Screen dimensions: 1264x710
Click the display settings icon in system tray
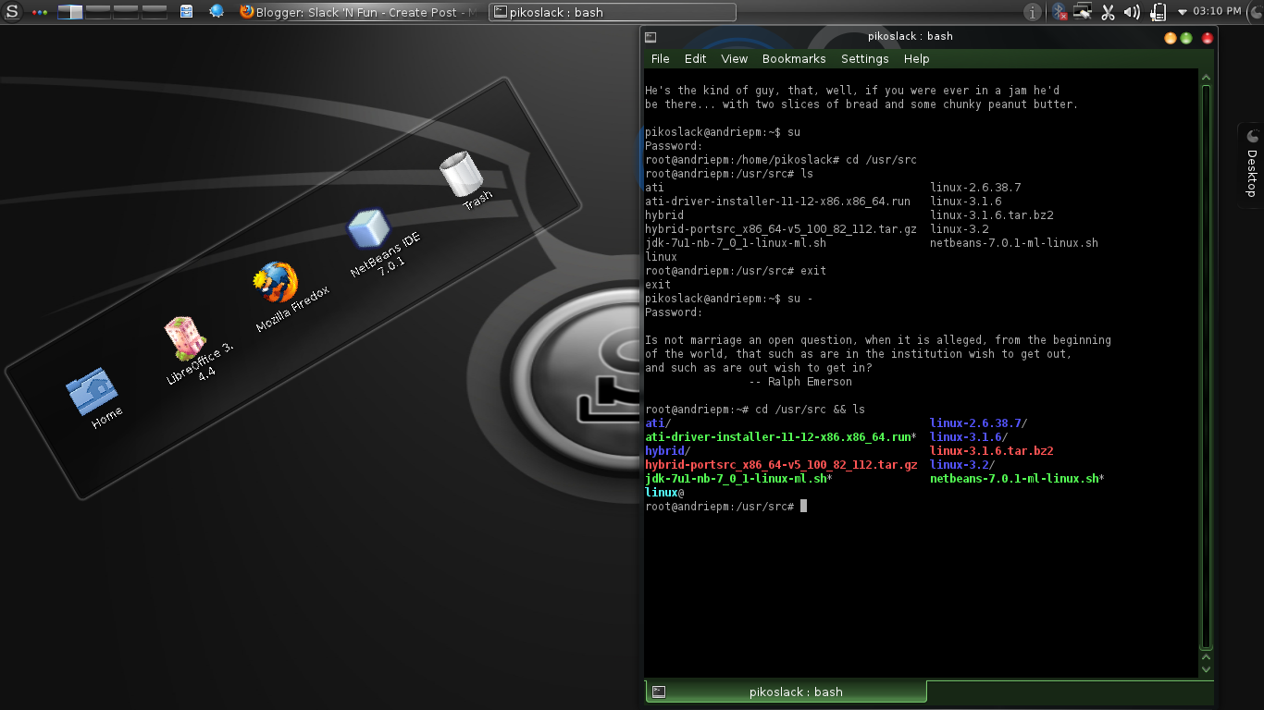1083,12
